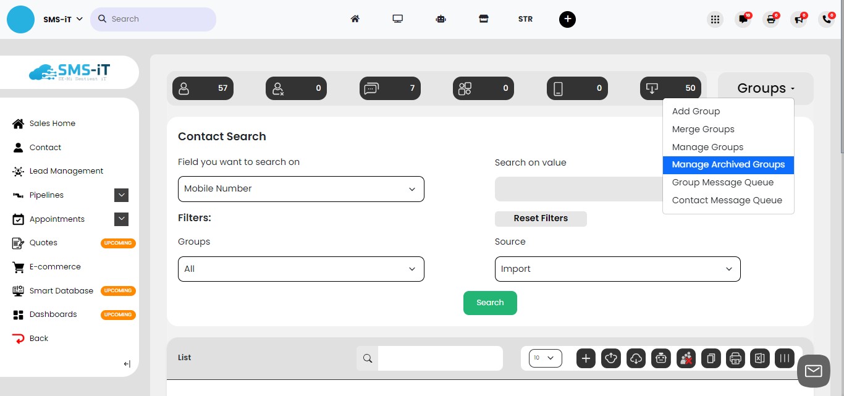Expand the Groups filter dropdown showing All

(301, 269)
